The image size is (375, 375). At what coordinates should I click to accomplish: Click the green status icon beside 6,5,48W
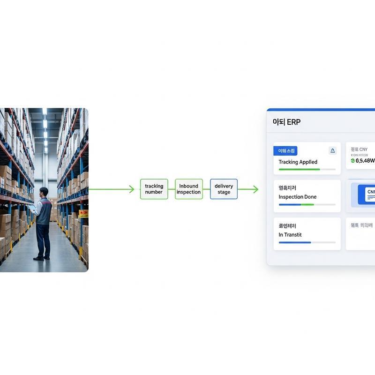(353, 161)
